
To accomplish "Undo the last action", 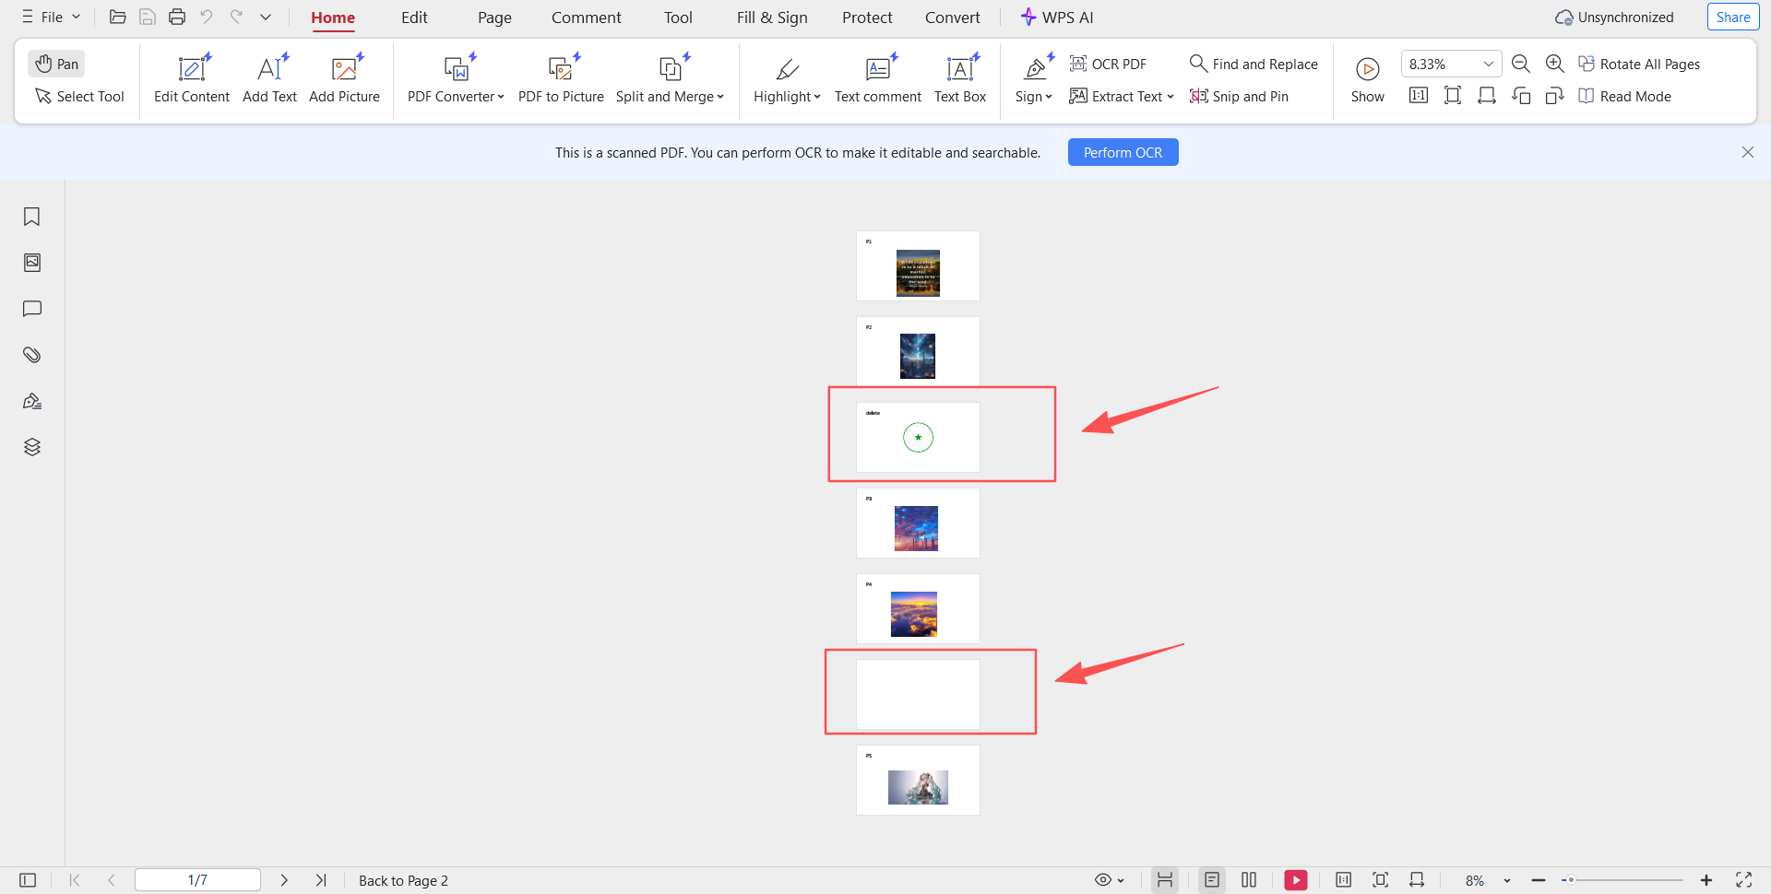I will point(207,17).
